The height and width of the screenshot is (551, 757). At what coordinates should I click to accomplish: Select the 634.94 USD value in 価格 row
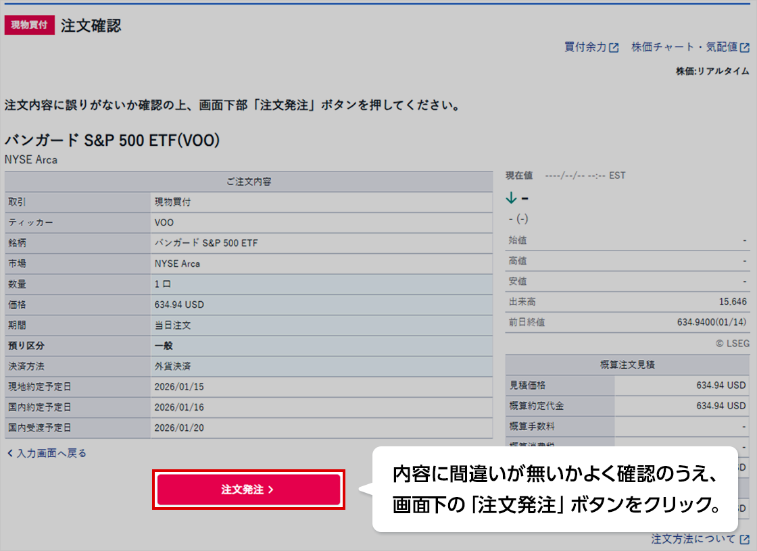179,305
